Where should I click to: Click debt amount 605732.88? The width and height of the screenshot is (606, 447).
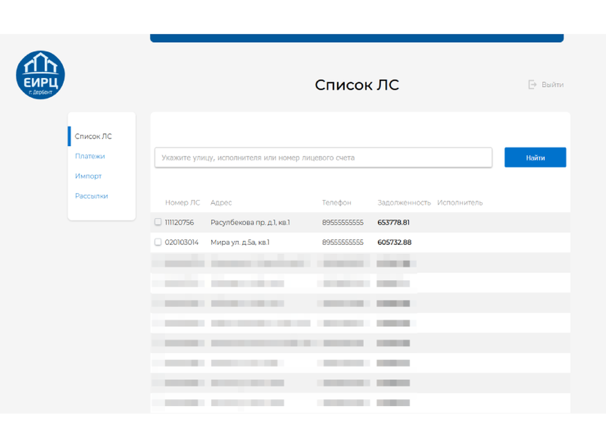tap(395, 242)
